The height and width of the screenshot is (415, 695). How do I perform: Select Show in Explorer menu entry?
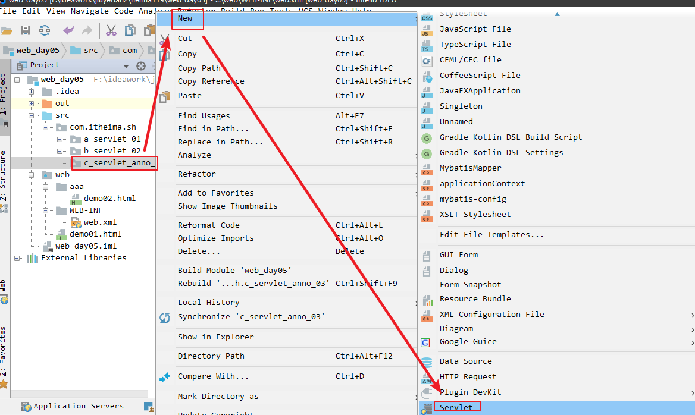(x=215, y=337)
